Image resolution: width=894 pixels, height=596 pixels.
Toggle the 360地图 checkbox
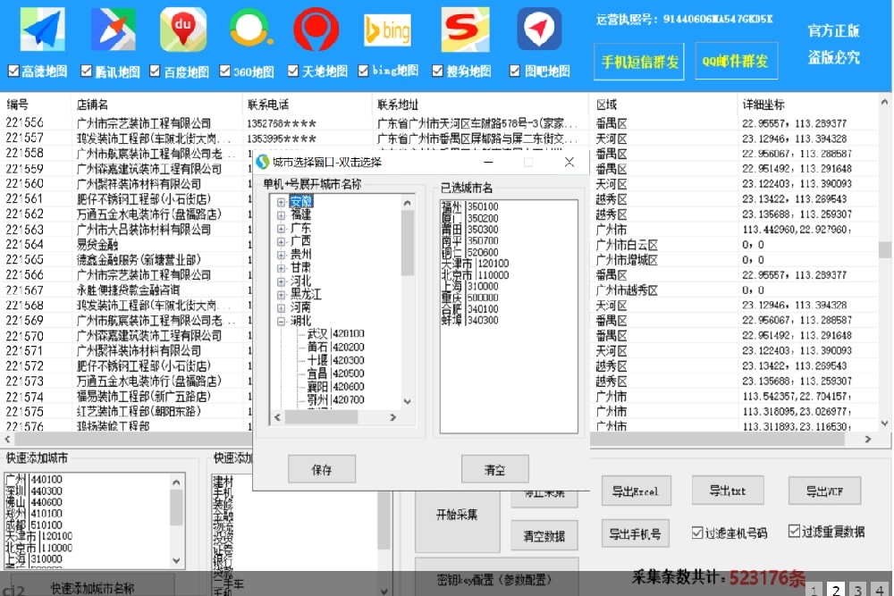point(224,71)
